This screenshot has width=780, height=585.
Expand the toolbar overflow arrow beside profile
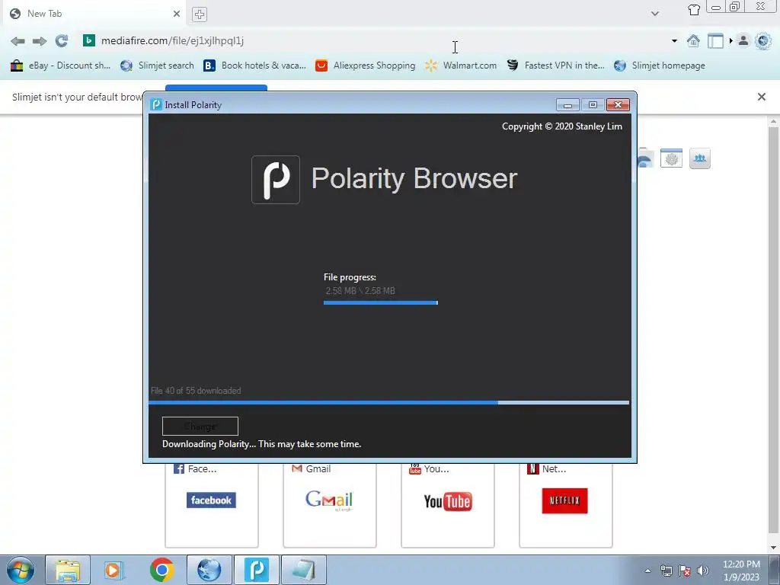click(x=730, y=41)
